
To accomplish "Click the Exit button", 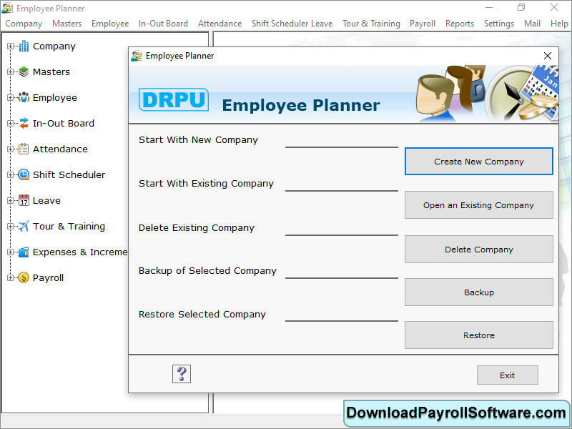I will click(508, 375).
